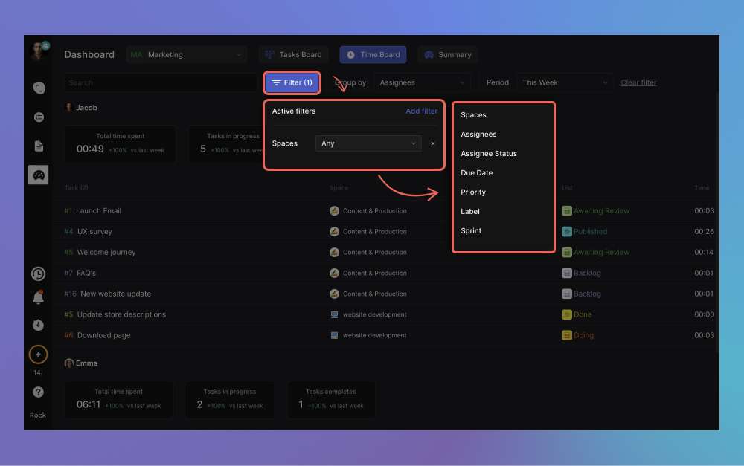The width and height of the screenshot is (744, 466).
Task: Select the dashboard gauge icon in sidebar
Action: pos(39,175)
